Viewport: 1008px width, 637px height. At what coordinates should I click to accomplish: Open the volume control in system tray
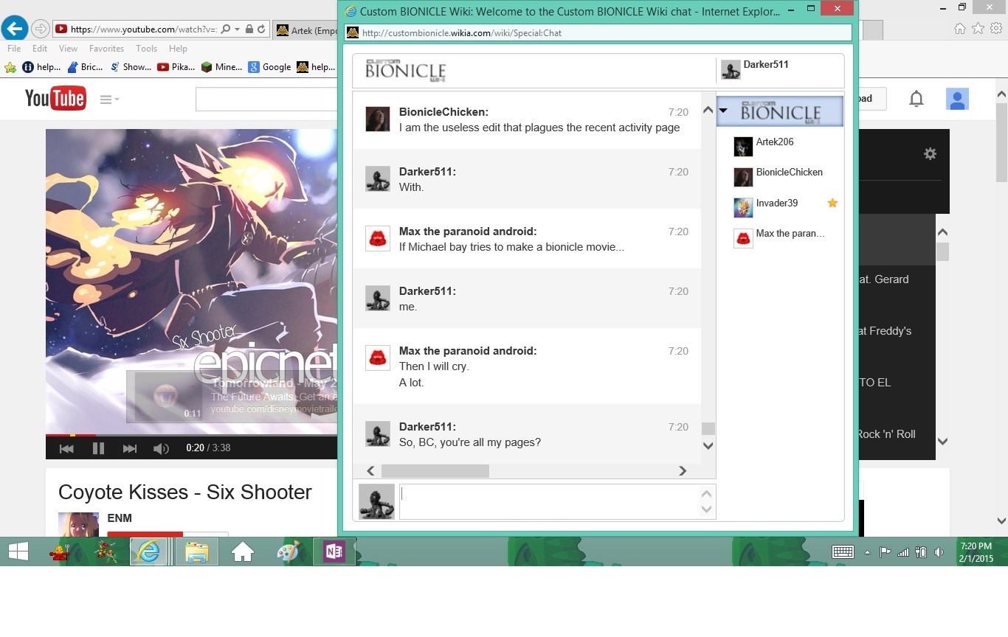click(x=939, y=552)
